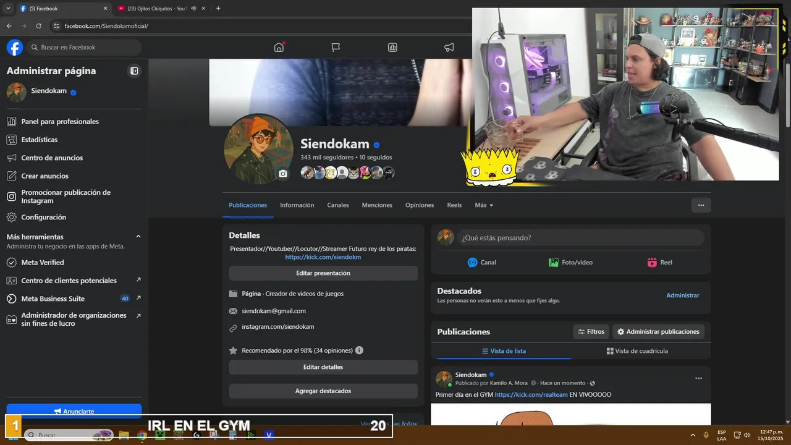The width and height of the screenshot is (791, 445).
Task: Open the ESP LAA language indicator
Action: tap(722, 435)
